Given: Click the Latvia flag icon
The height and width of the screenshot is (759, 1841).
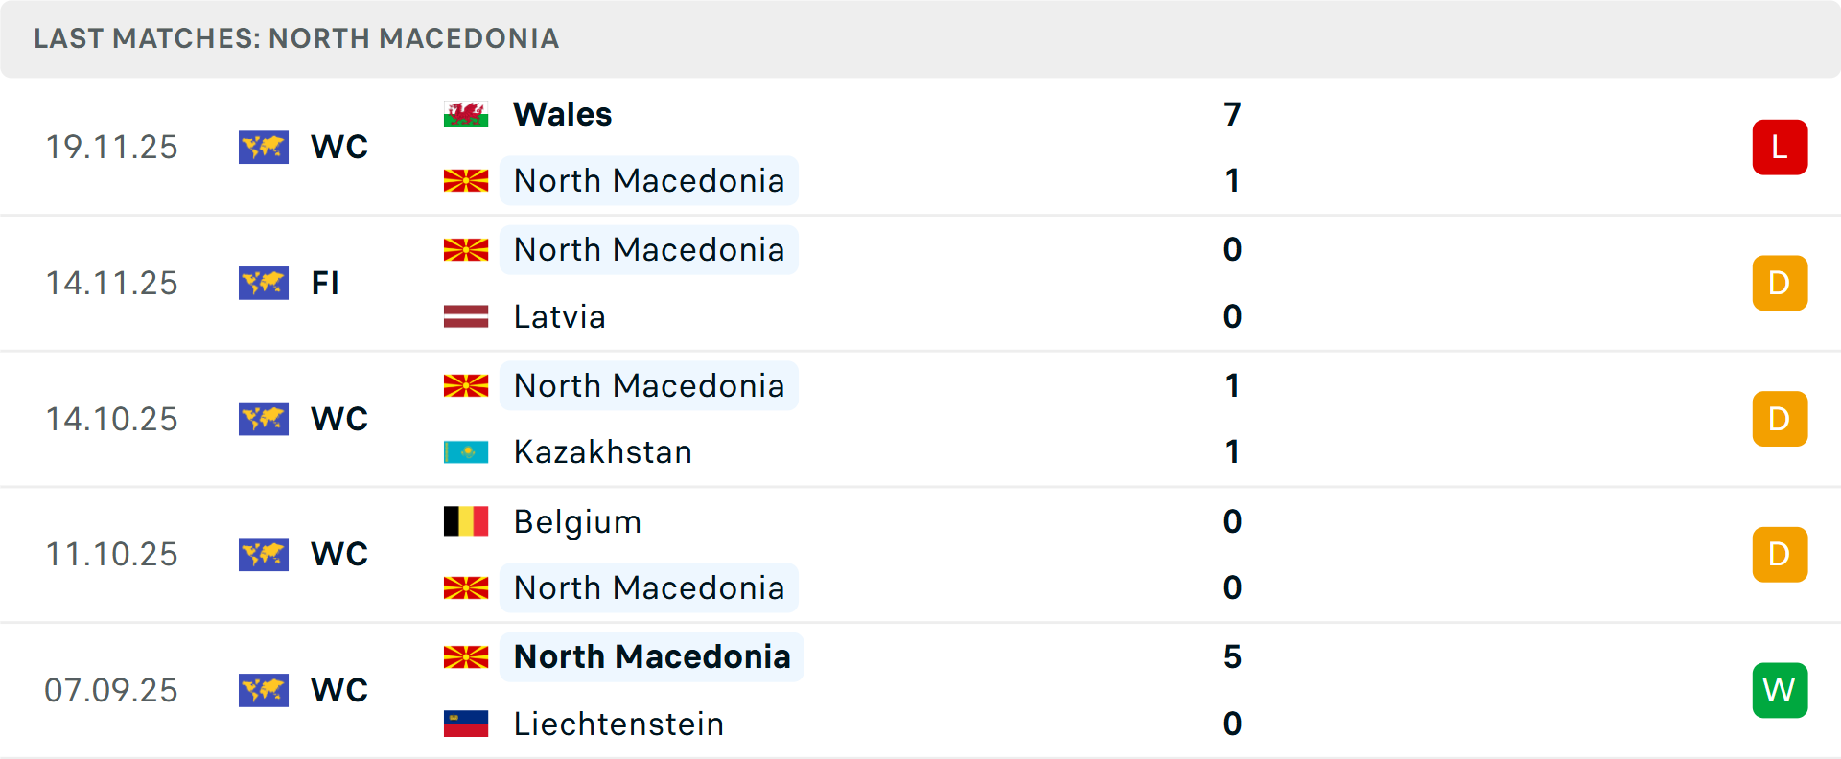Looking at the screenshot, I should 467,316.
